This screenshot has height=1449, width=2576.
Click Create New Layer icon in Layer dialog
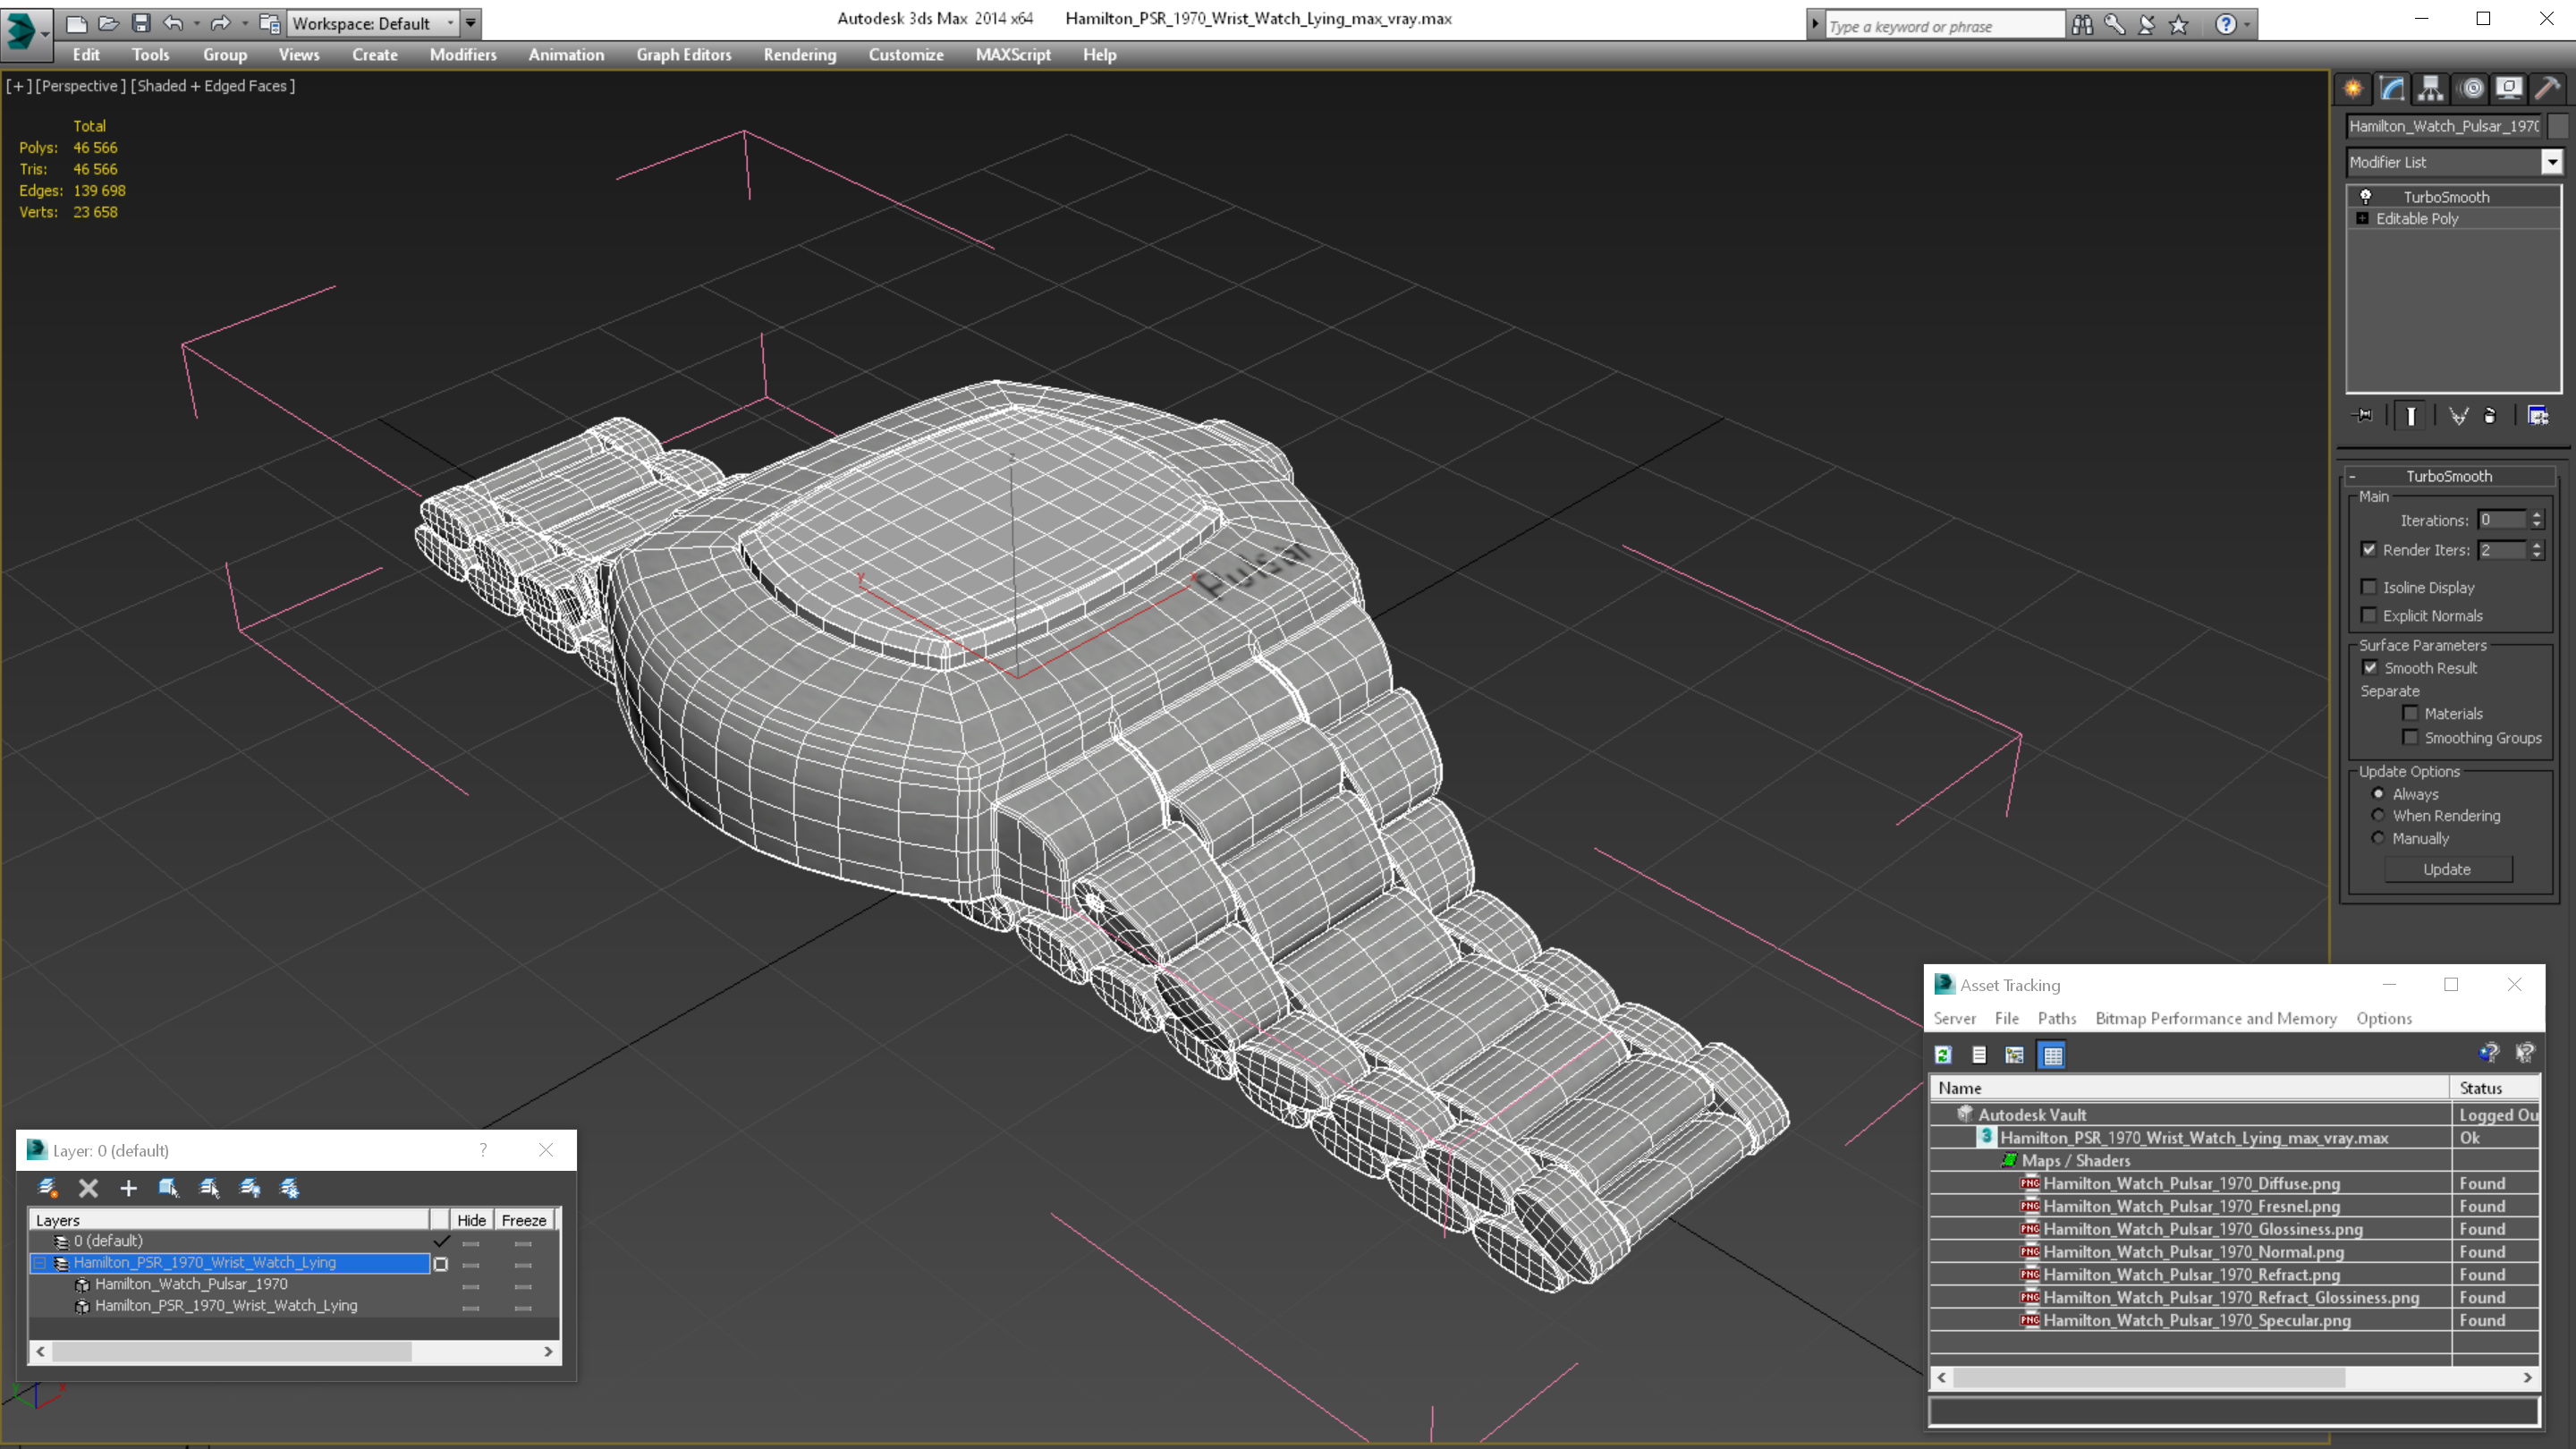pyautogui.click(x=47, y=1187)
